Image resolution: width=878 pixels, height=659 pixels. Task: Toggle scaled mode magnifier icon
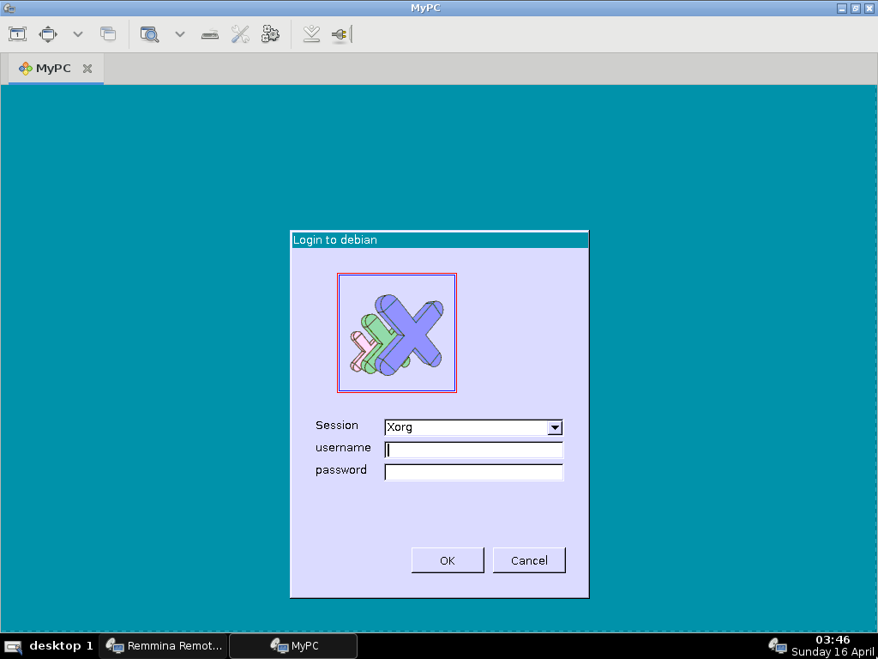point(149,34)
